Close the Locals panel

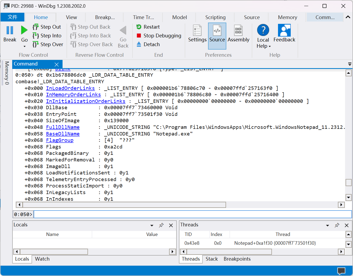pyautogui.click(x=171, y=225)
